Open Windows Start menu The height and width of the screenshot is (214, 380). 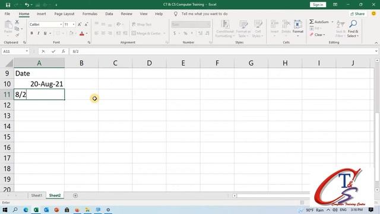tap(5, 210)
